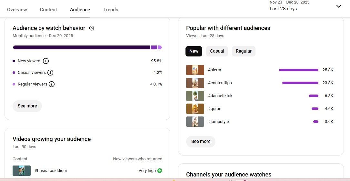
Task: Switch to the Overview tab
Action: click(17, 10)
